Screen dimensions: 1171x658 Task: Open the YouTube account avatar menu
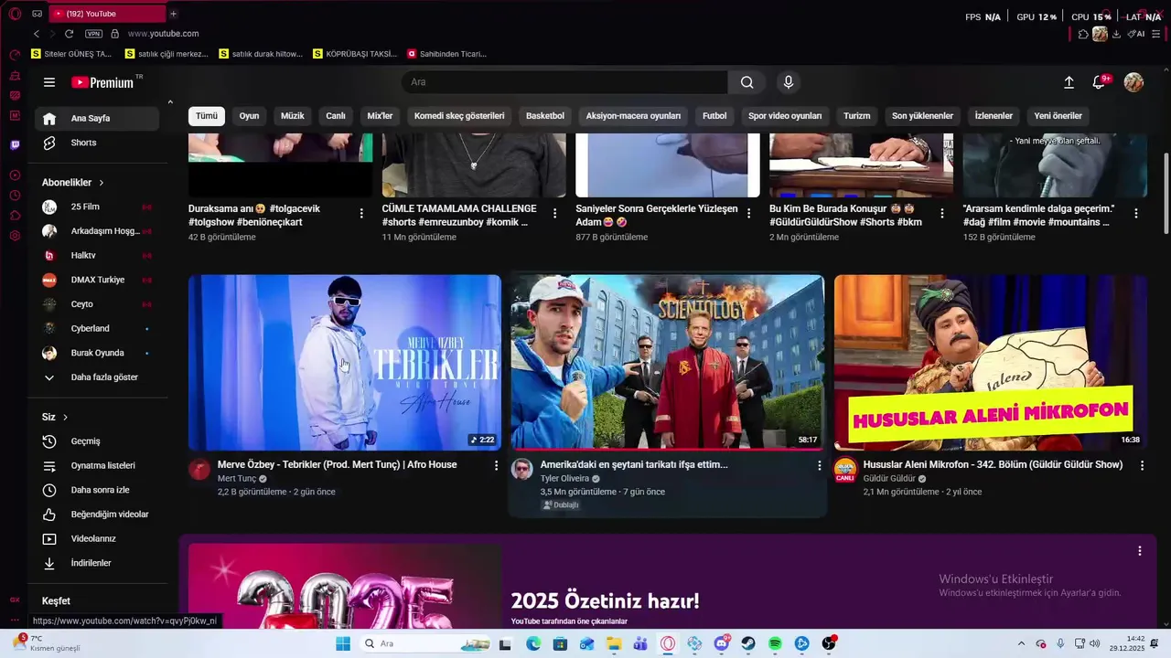pos(1133,82)
